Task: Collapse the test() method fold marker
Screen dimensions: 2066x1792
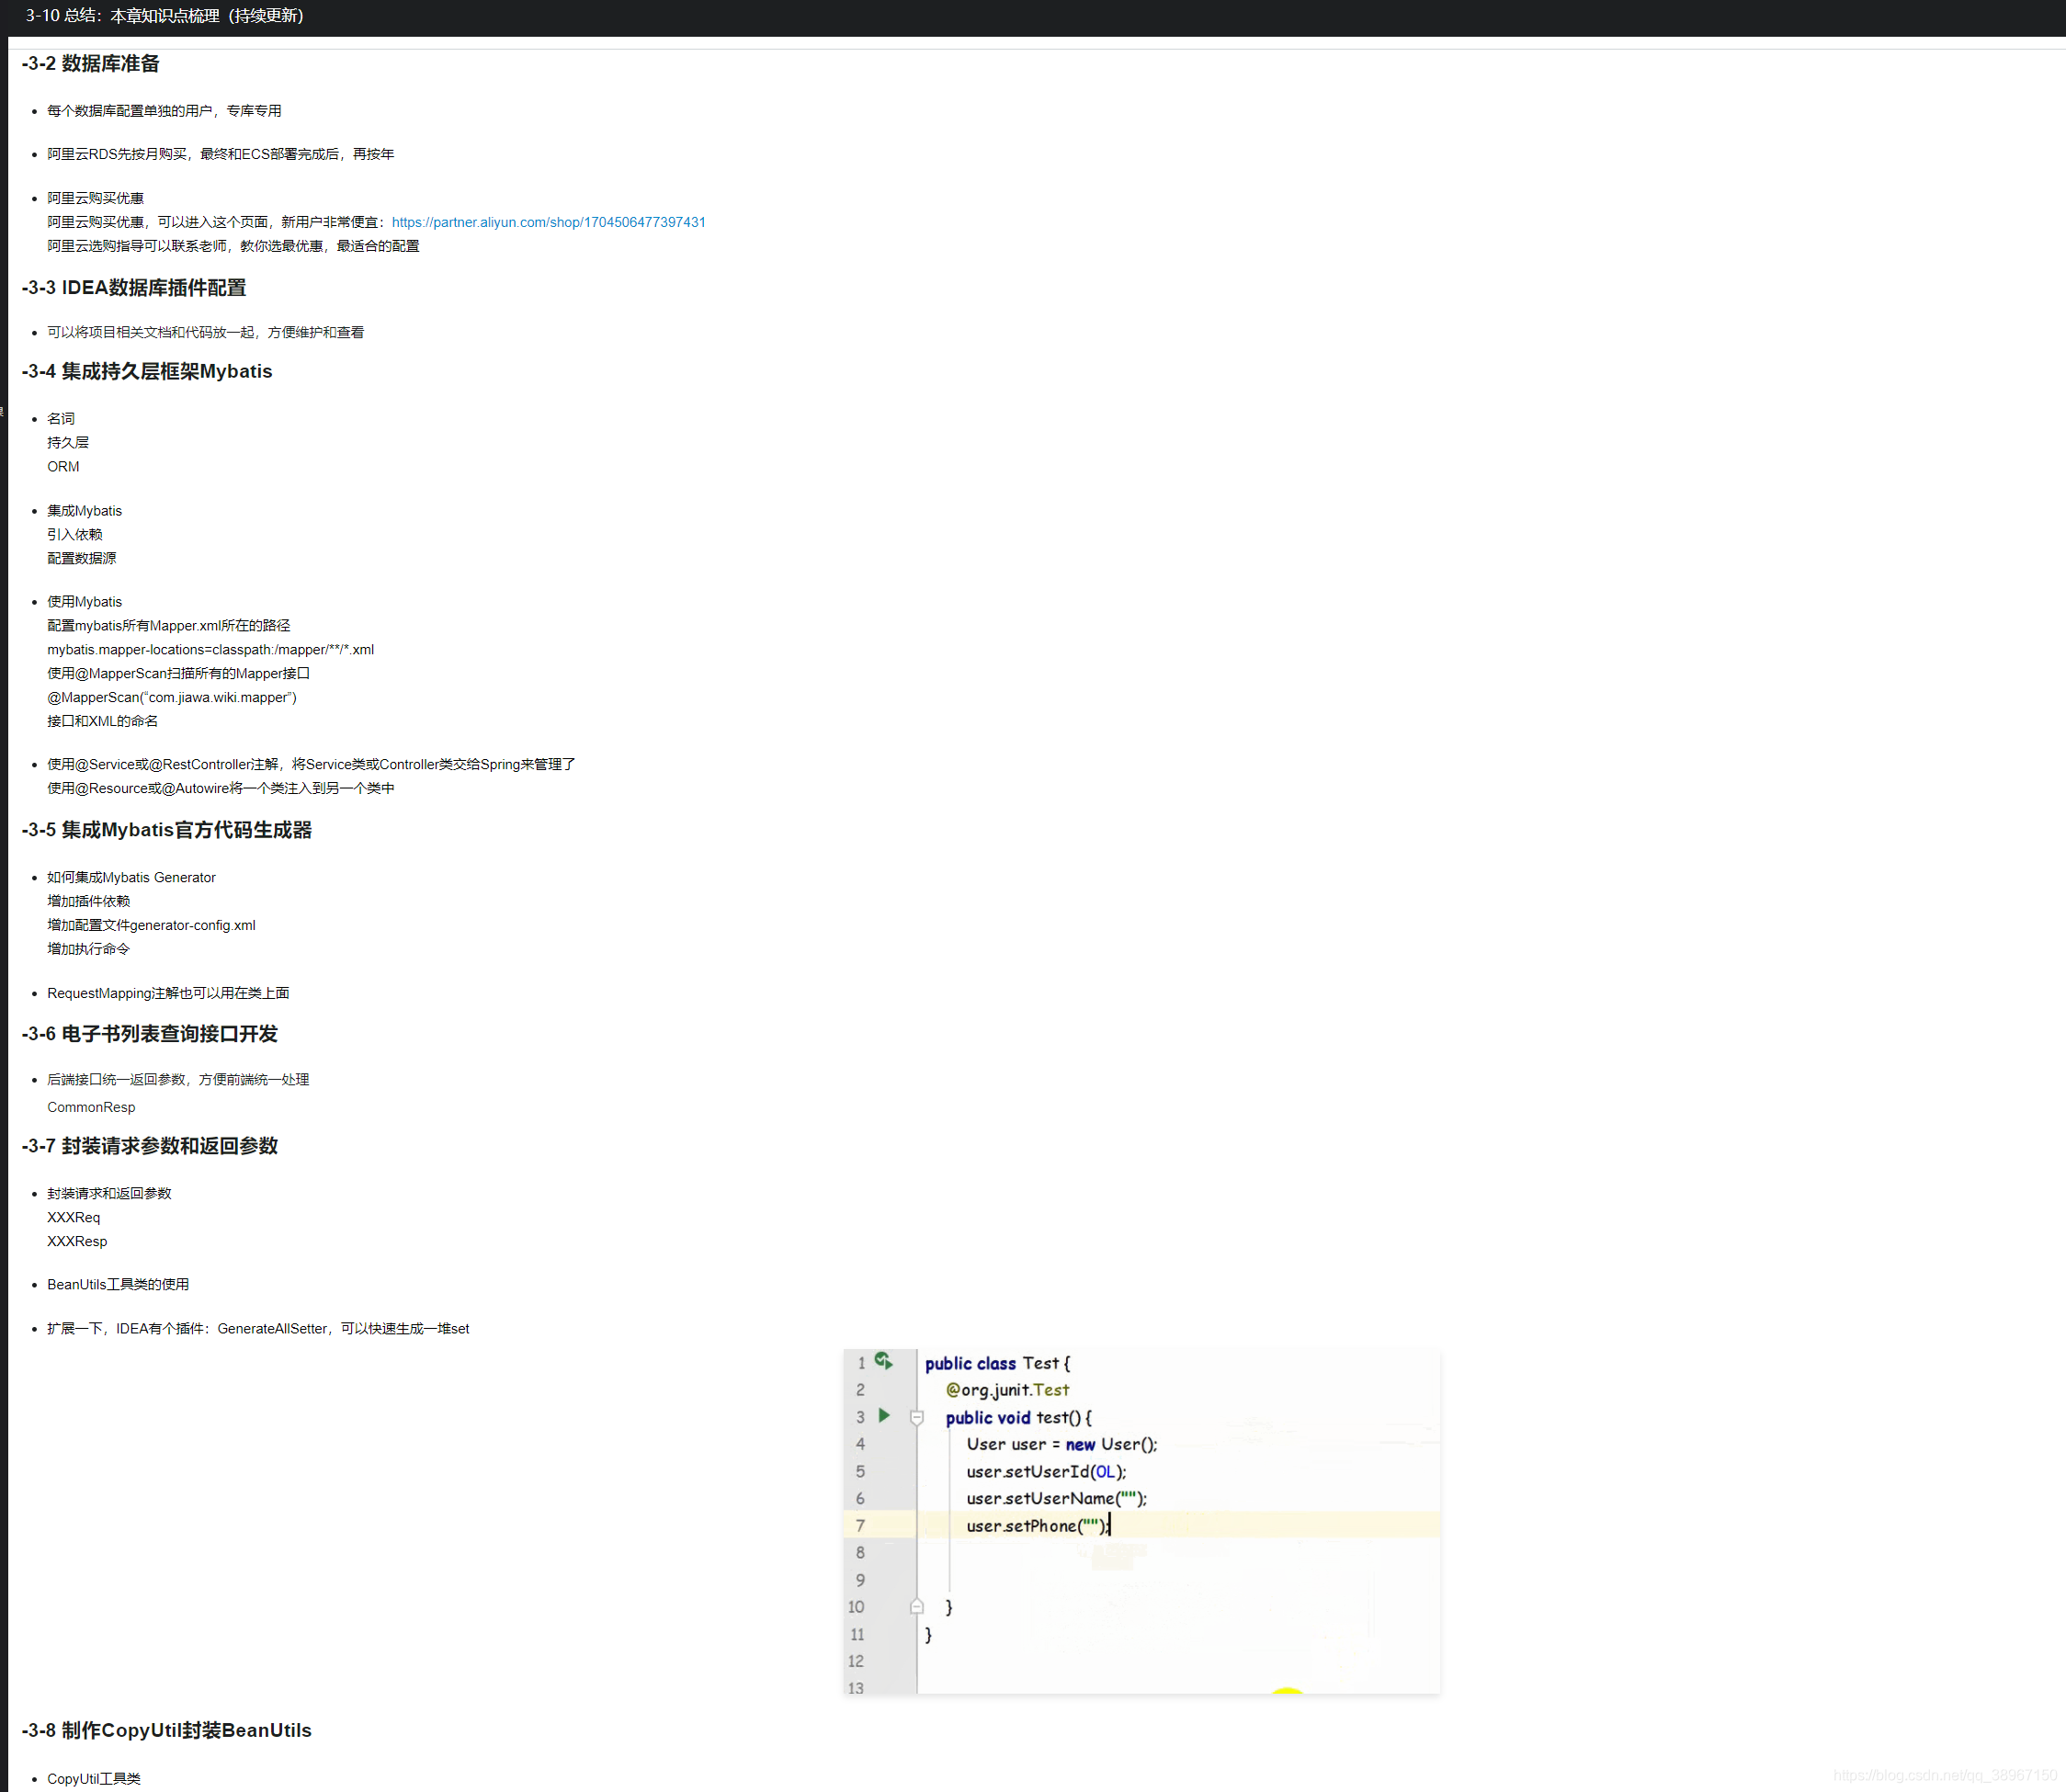Action: click(x=917, y=1417)
